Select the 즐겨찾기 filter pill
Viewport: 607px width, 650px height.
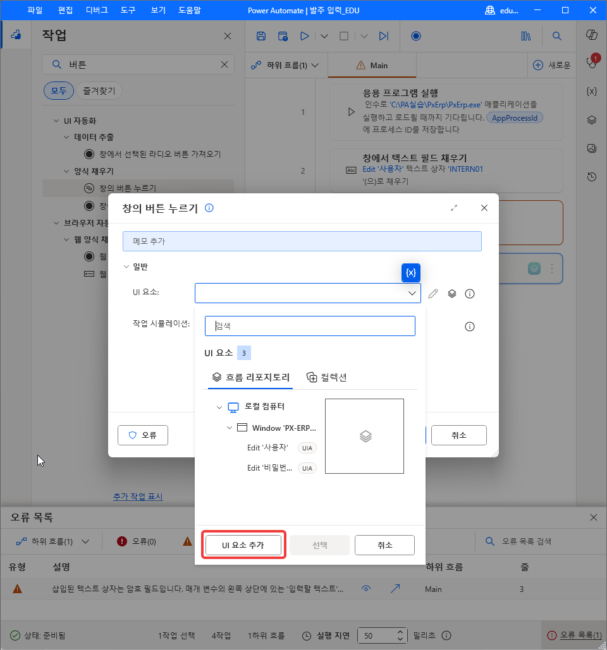coord(99,90)
